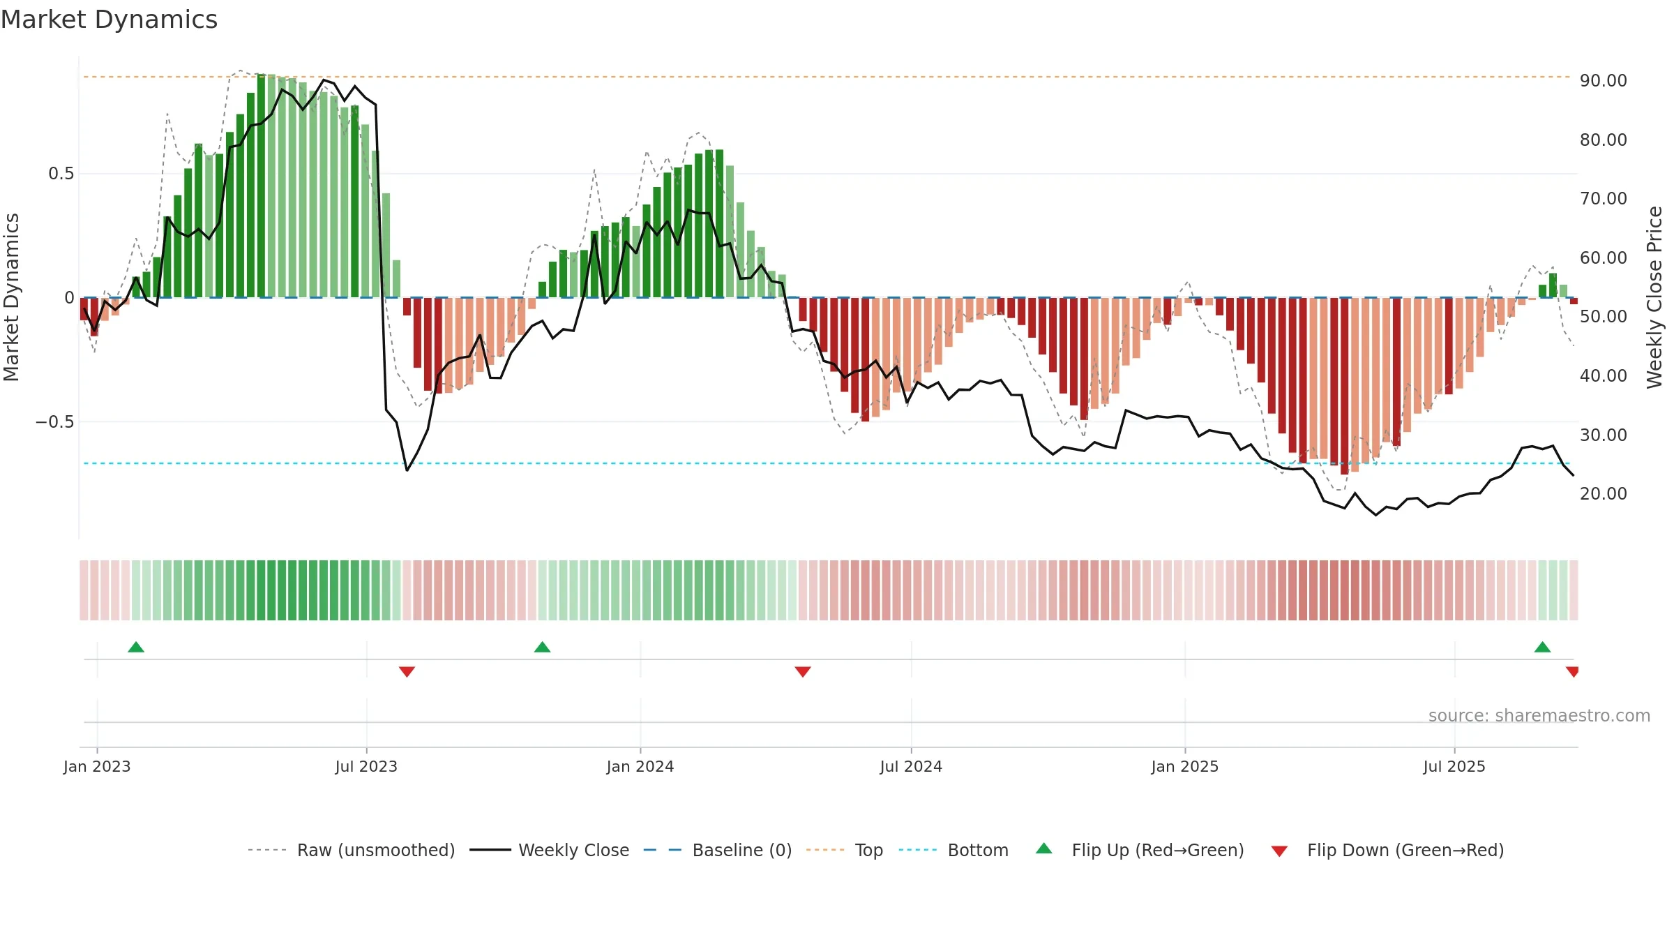Click the green flip-up triangle near Nov 2023

pos(542,648)
